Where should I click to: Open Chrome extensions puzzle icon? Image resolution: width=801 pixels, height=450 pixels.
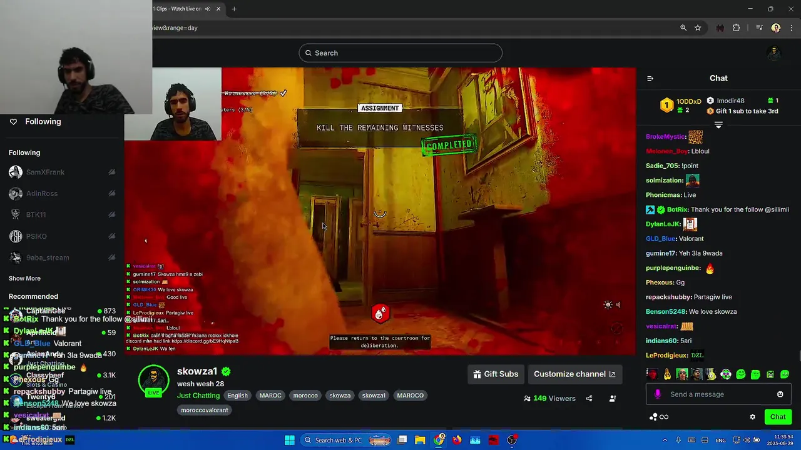click(736, 27)
